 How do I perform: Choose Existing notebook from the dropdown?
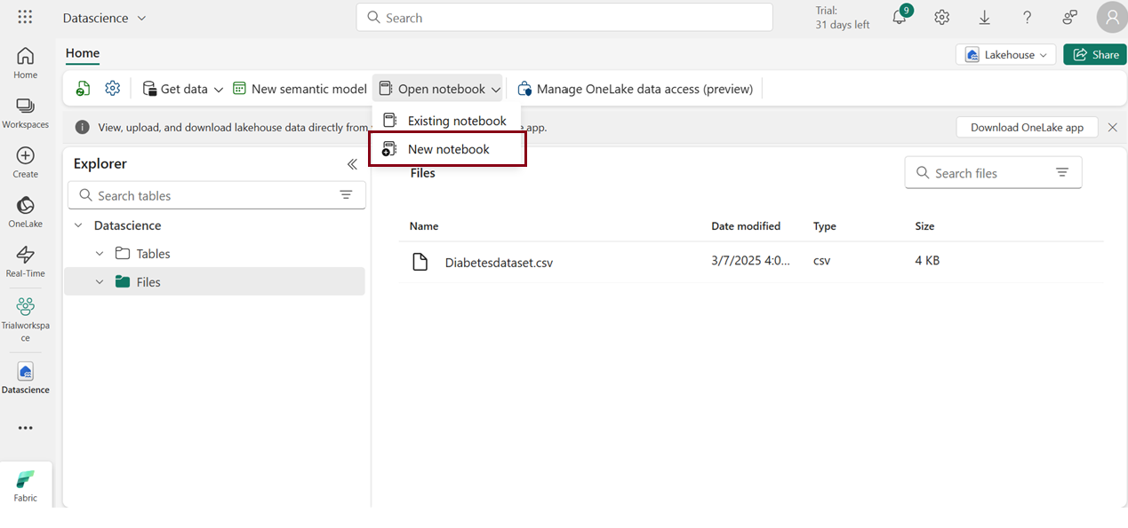click(x=456, y=121)
